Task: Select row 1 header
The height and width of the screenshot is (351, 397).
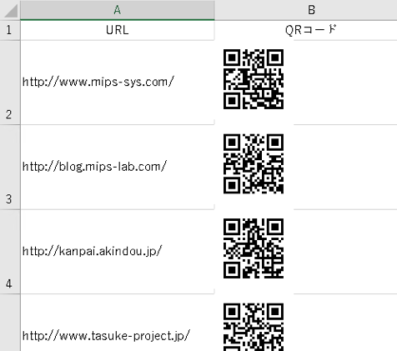Action: (10, 30)
